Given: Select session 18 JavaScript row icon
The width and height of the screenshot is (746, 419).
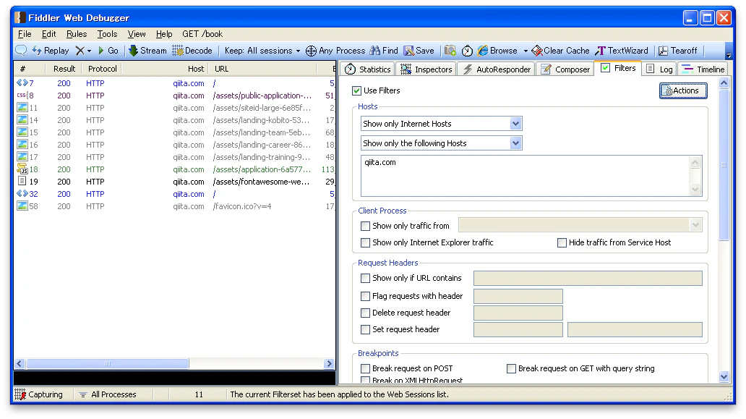Looking at the screenshot, I should coord(22,169).
